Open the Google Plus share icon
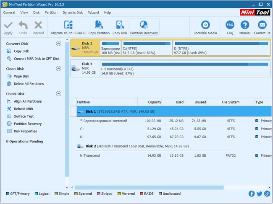The width and height of the screenshot is (273, 204). click(267, 194)
